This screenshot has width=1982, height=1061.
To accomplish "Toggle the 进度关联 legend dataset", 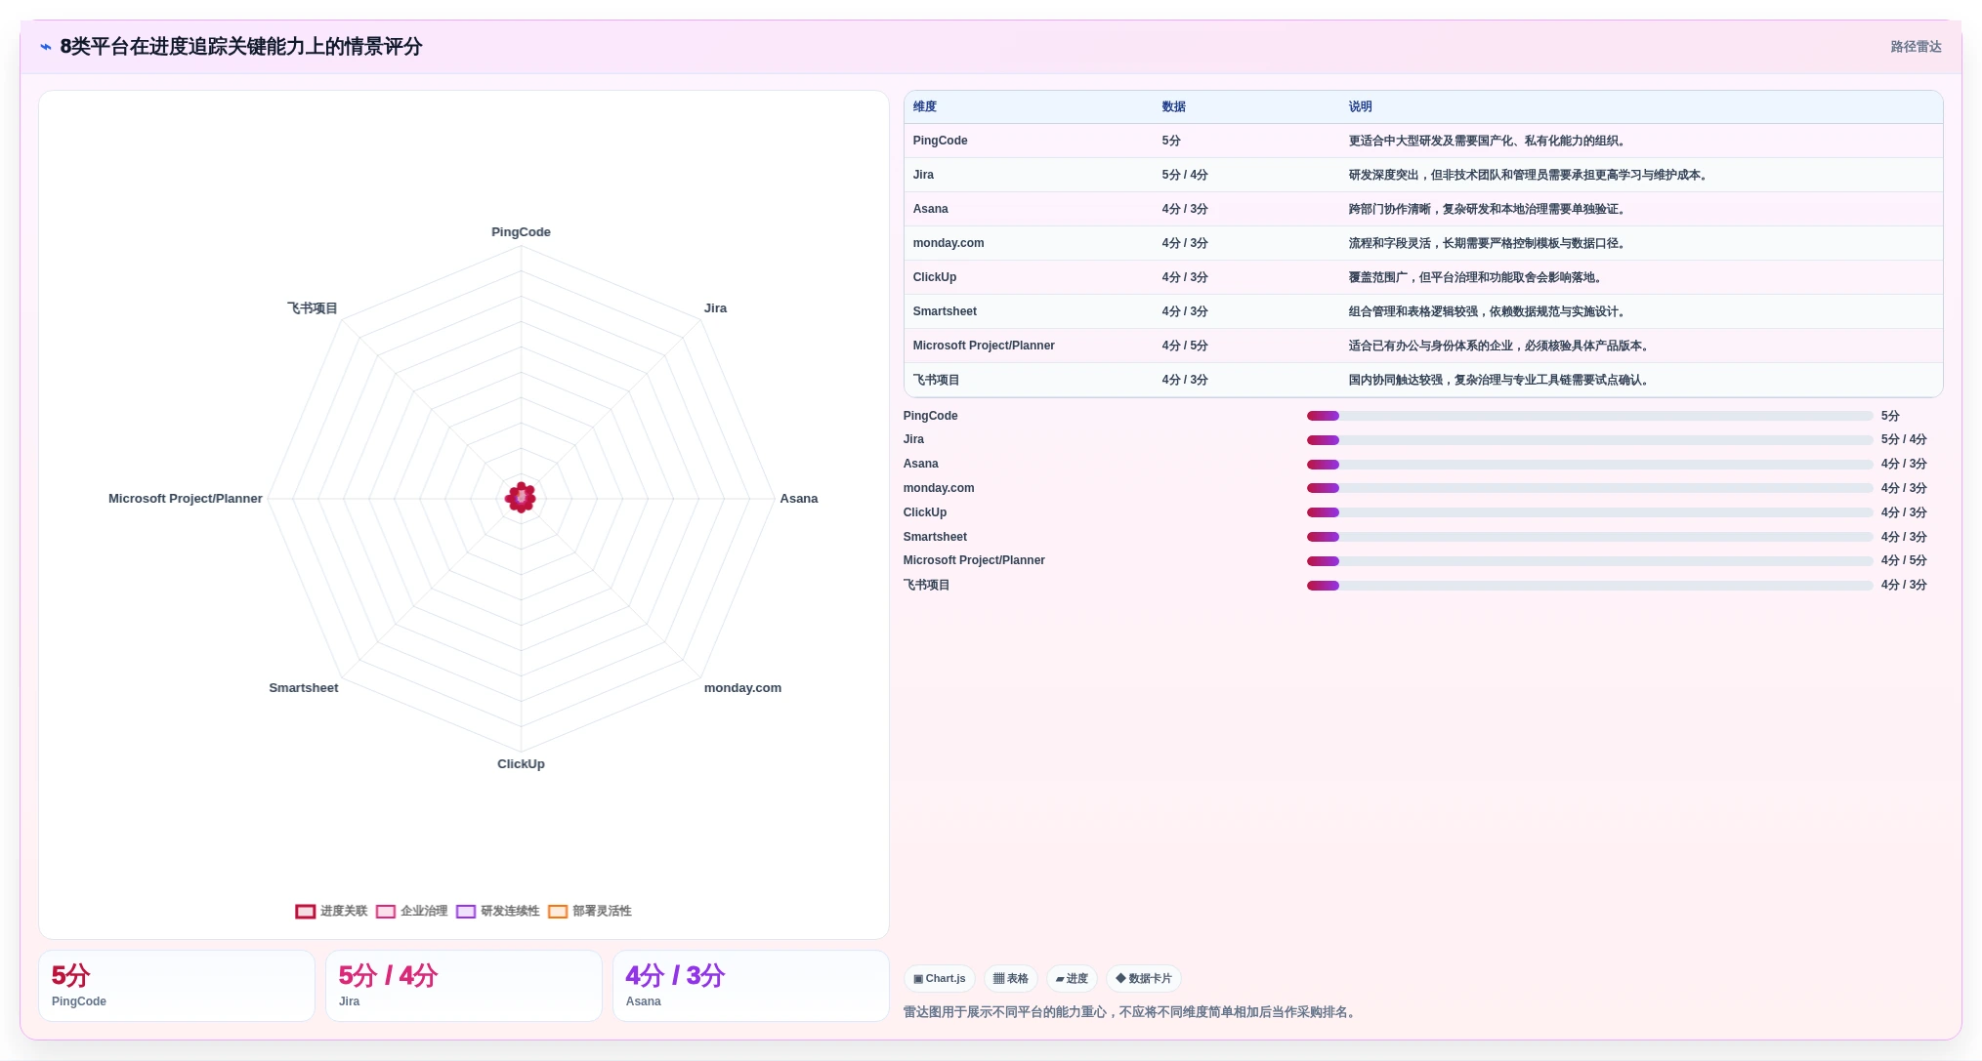I will click(x=331, y=911).
